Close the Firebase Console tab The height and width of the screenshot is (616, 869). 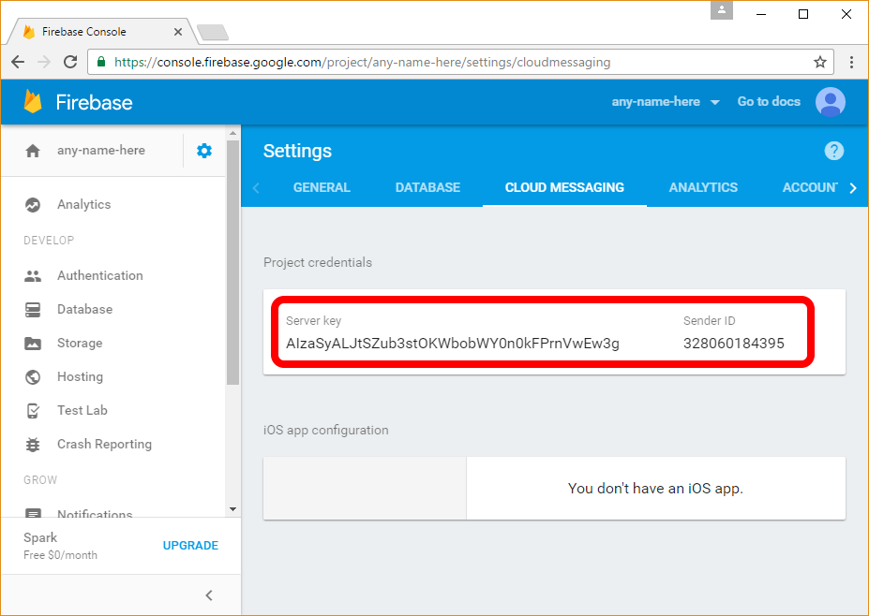click(x=178, y=32)
